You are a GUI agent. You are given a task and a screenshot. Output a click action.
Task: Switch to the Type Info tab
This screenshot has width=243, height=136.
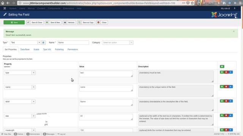47,49
